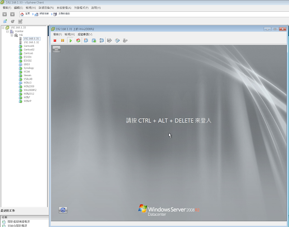
Task: Click the home icon in the breadcrumb bar
Action: click(x=22, y=14)
